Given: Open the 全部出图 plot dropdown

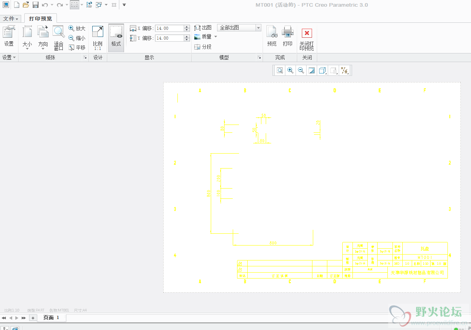Looking at the screenshot, I should 239,27.
